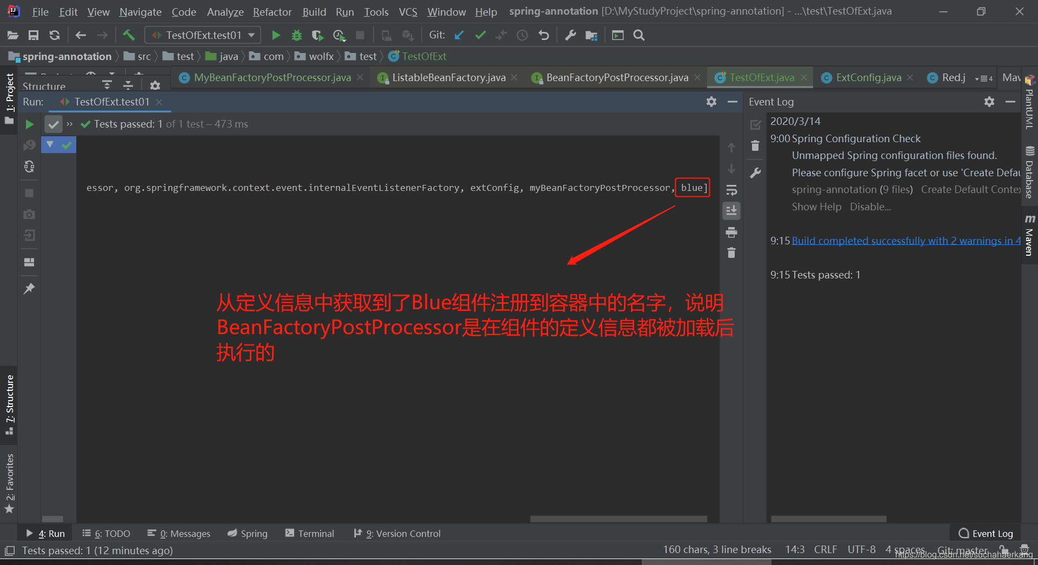The image size is (1038, 565).
Task: Open the Refactor menu
Action: tap(272, 12)
